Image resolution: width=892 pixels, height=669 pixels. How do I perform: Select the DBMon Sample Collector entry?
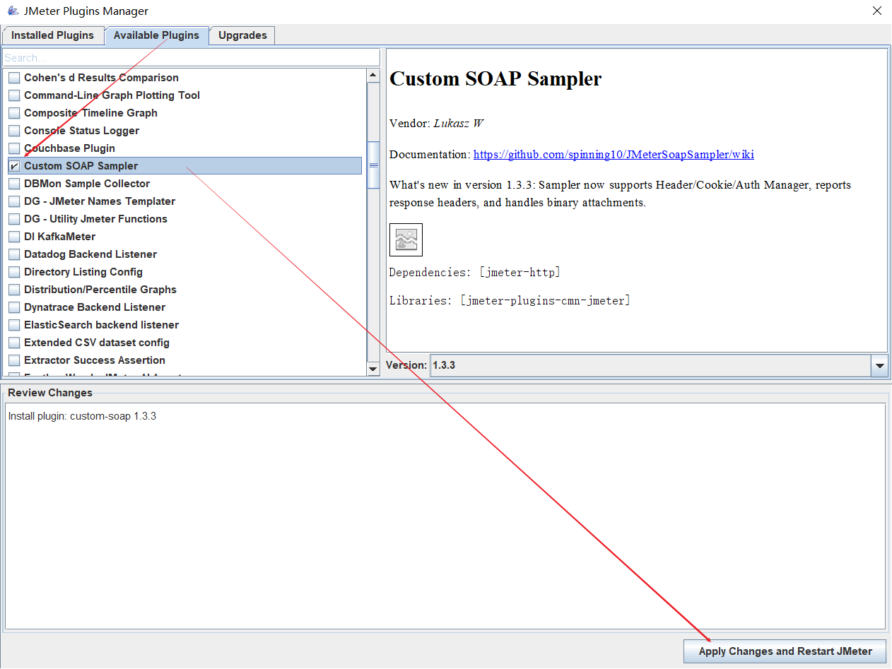(x=87, y=184)
